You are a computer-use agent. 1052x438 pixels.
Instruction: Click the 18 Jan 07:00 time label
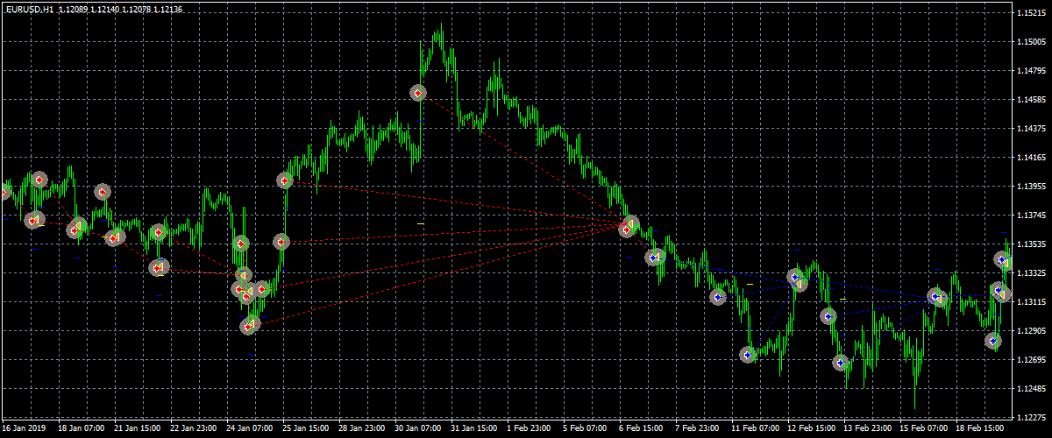82,428
